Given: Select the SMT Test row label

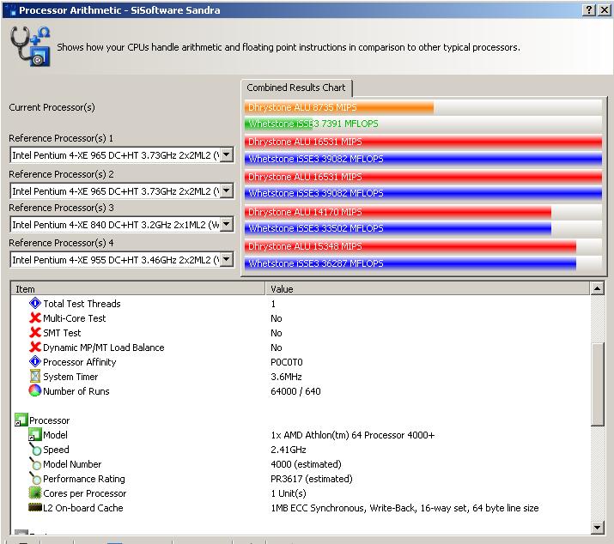Looking at the screenshot, I should click(62, 333).
